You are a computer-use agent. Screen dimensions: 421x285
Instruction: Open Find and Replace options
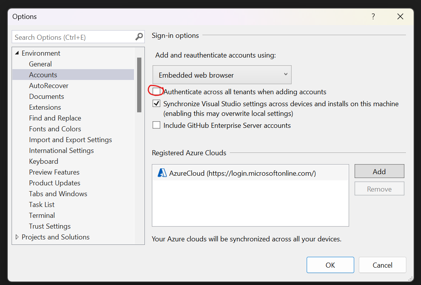click(x=55, y=118)
